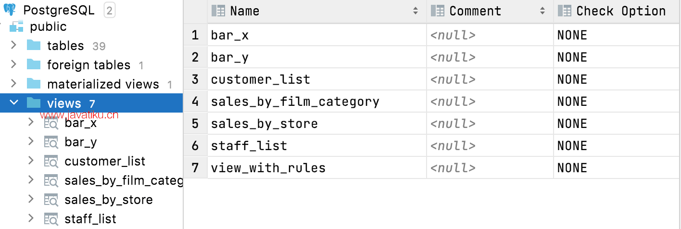This screenshot has width=681, height=229.
Task: Select the null comment cell for staff_list
Action: click(x=490, y=146)
